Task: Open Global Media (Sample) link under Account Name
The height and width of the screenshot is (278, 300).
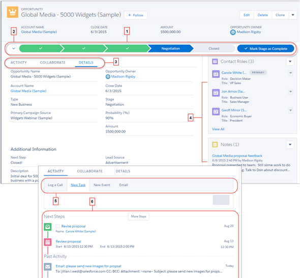Action: coord(28,91)
